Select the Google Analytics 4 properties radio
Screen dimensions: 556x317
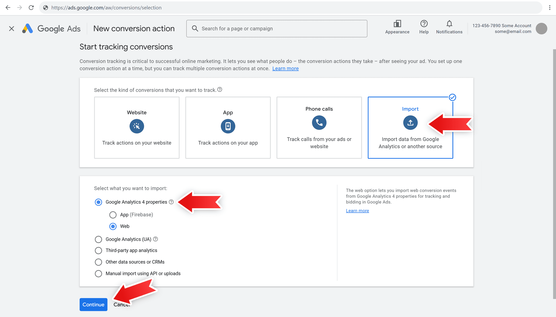(98, 202)
